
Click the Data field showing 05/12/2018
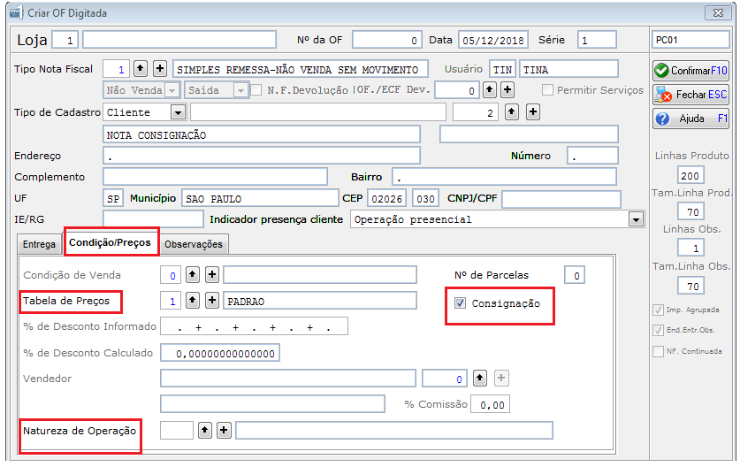click(493, 40)
